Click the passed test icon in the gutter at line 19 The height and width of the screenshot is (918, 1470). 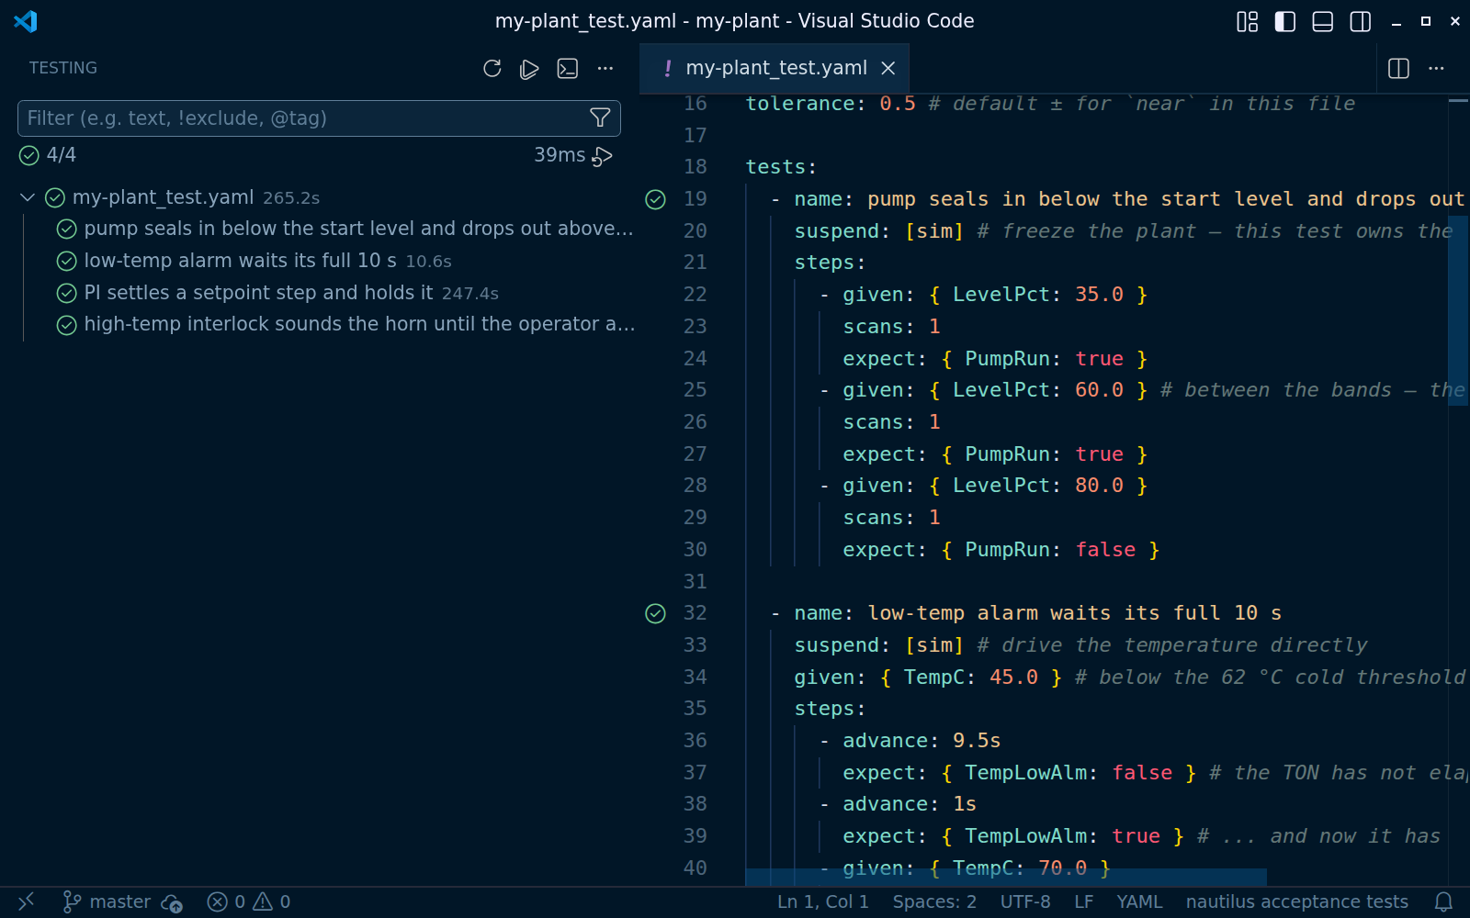[655, 199]
